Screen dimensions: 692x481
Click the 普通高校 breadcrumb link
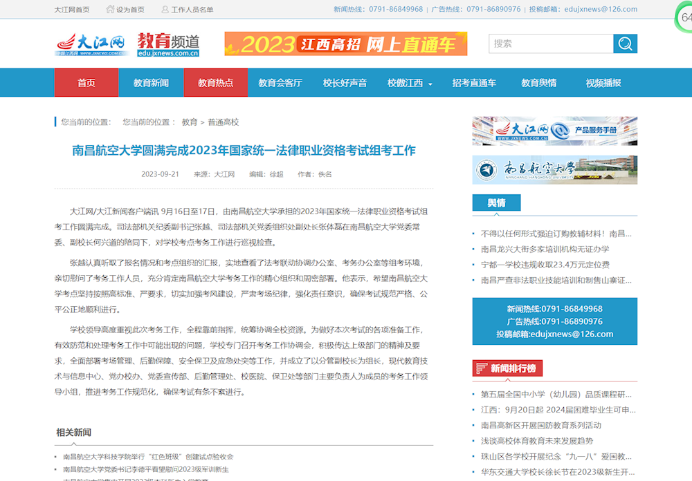pos(223,122)
